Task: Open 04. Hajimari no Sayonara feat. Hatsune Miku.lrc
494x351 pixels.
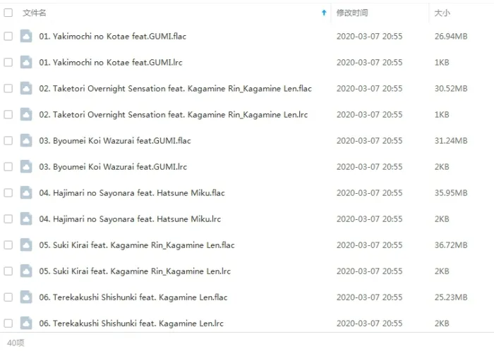Action: click(x=130, y=219)
